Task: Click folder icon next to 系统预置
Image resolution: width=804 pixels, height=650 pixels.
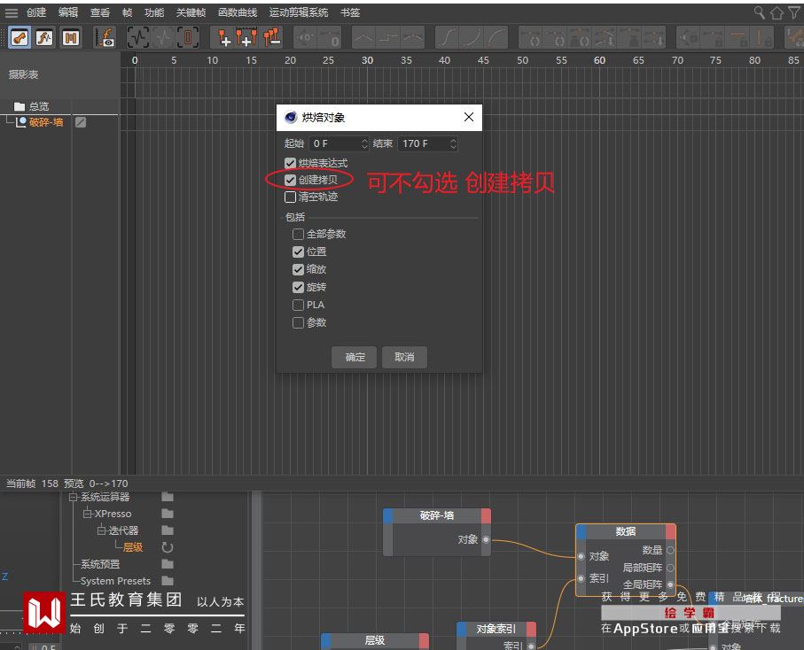Action: click(x=168, y=564)
